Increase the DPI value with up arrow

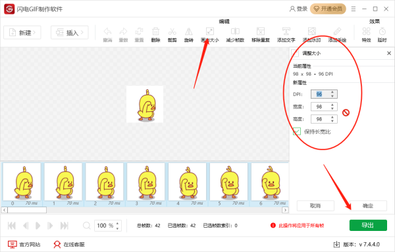point(332,92)
